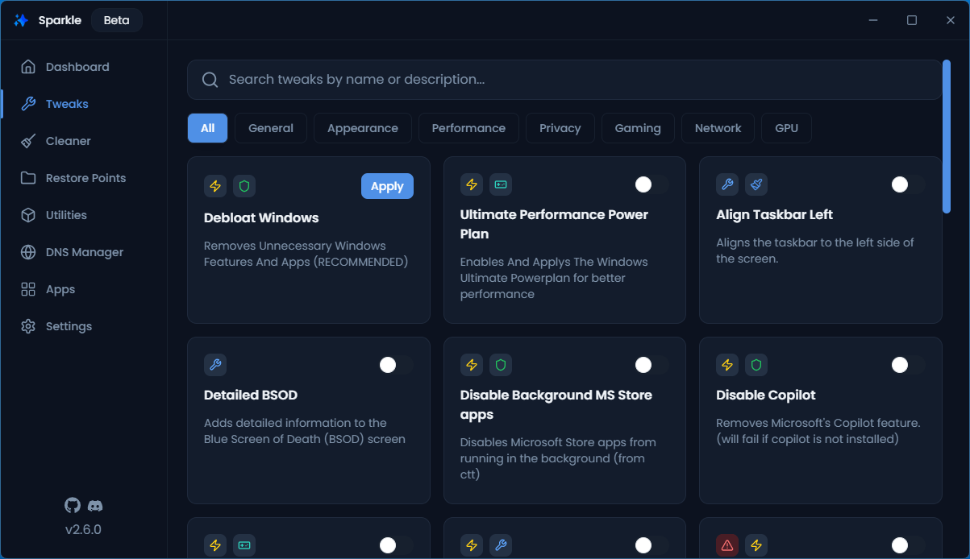Viewport: 970px width, 559px height.
Task: Switch to the Performance filter tab
Action: tap(468, 128)
